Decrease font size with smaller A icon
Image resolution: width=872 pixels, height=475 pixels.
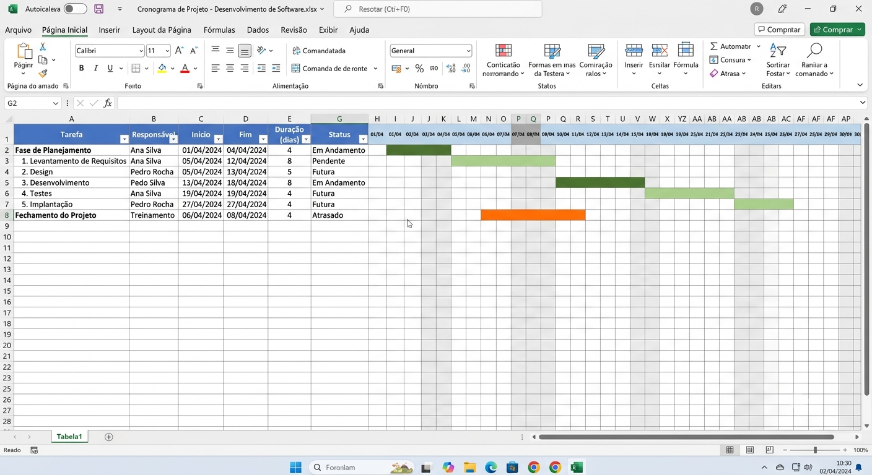pos(194,51)
